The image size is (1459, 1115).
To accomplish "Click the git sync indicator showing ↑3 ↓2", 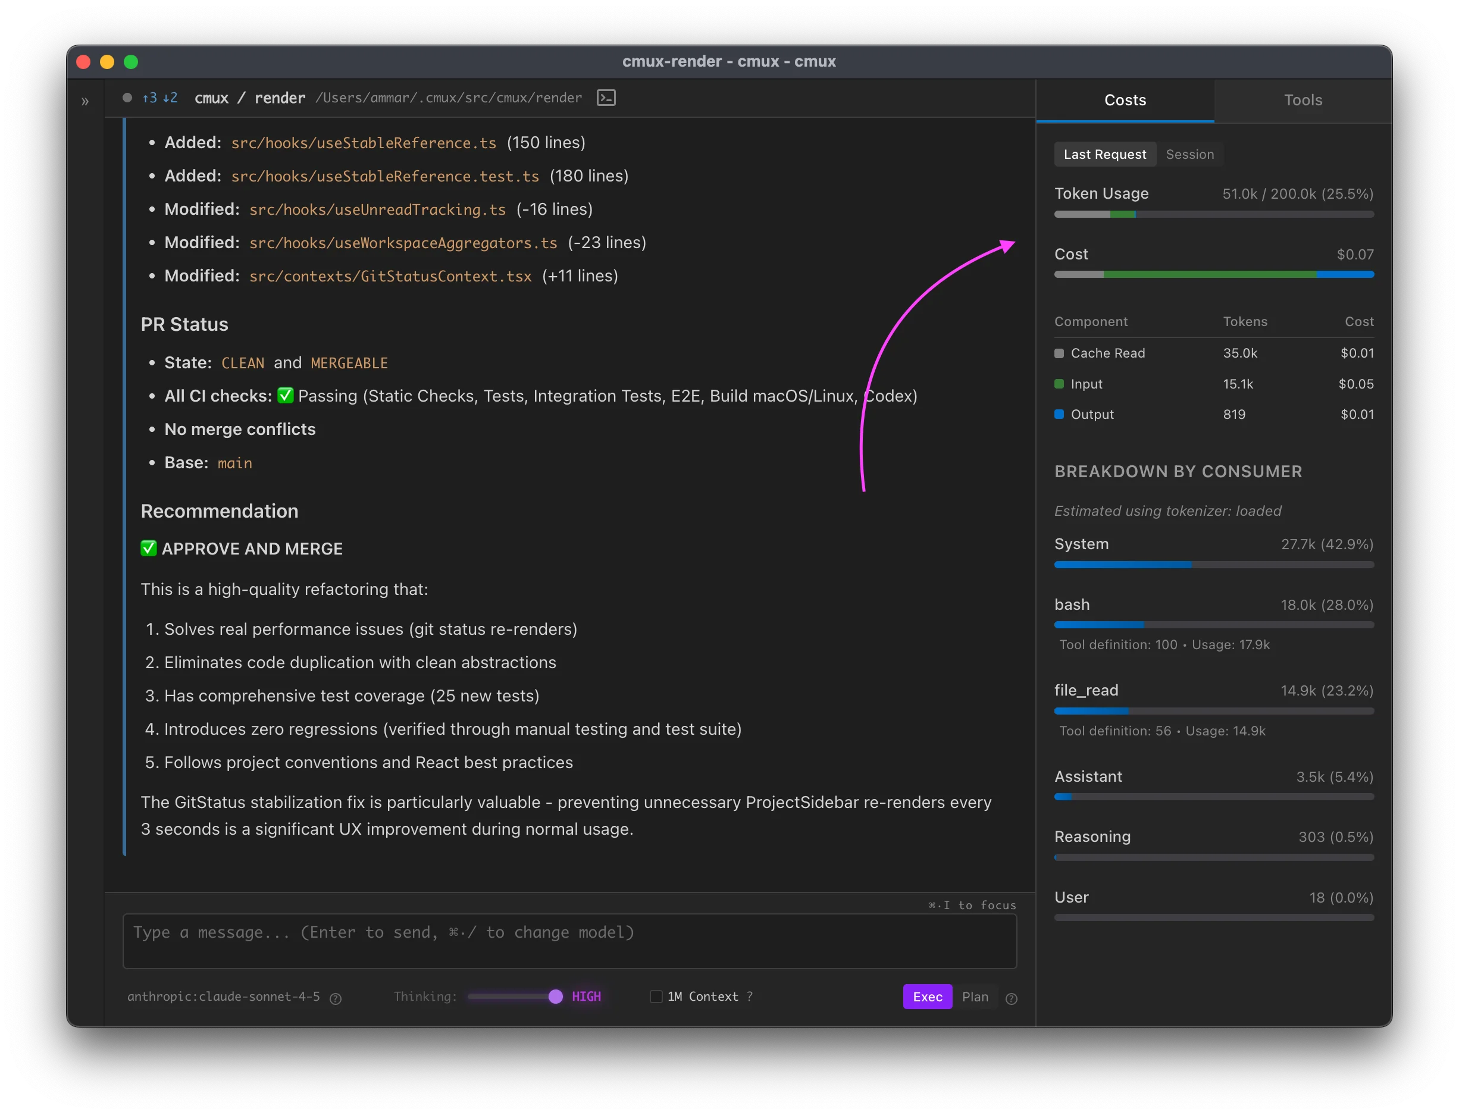I will [159, 98].
